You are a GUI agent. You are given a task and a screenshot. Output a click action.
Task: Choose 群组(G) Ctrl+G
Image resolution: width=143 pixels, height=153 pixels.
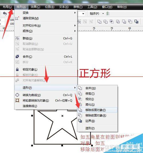click(46, 38)
